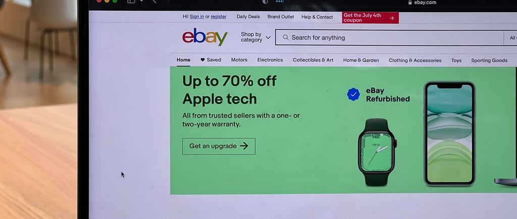Open the Daily Deals link

248,17
